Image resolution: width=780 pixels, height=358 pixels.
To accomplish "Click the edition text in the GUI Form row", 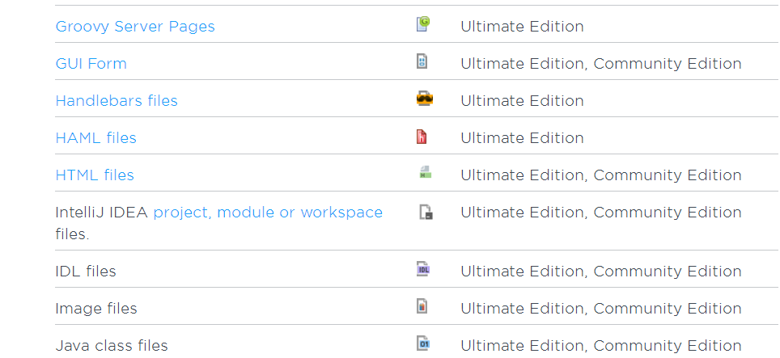I will 601,64.
